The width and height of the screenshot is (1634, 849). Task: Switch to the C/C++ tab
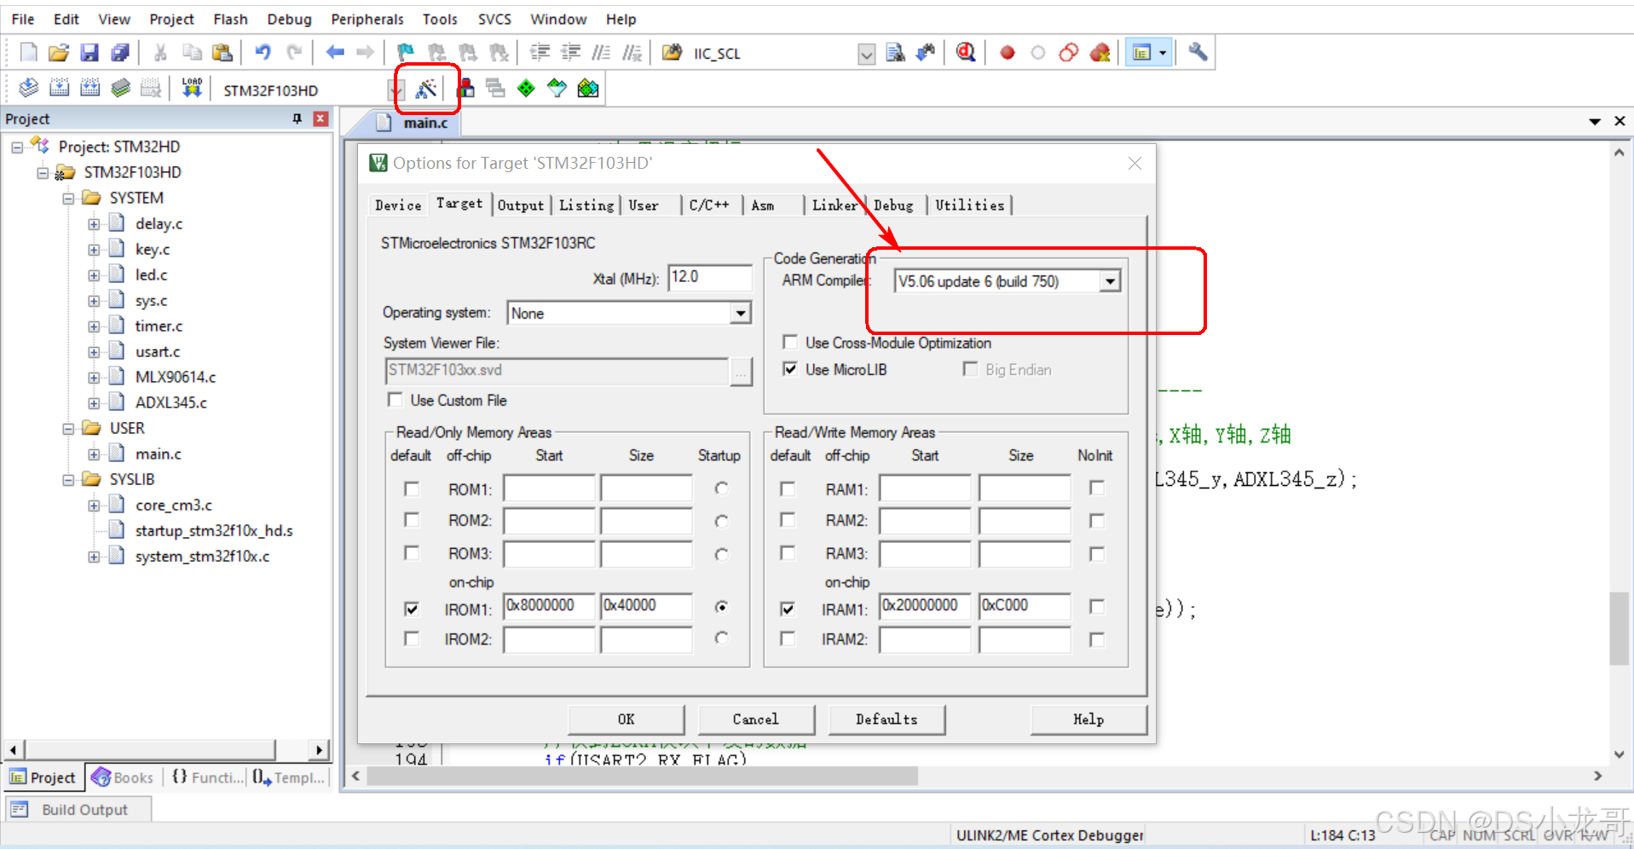[709, 205]
